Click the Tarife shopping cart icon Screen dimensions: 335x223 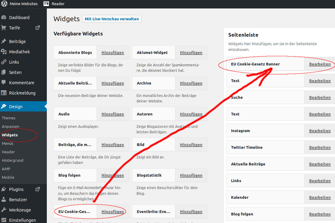pyautogui.click(x=4, y=28)
